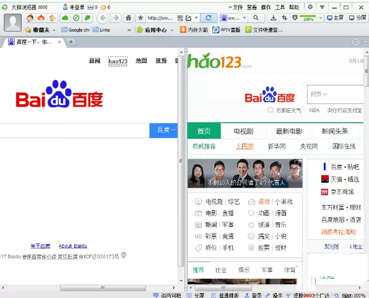Expand the bookmarks overflow chevron
The height and width of the screenshot is (298, 369).
point(129,30)
